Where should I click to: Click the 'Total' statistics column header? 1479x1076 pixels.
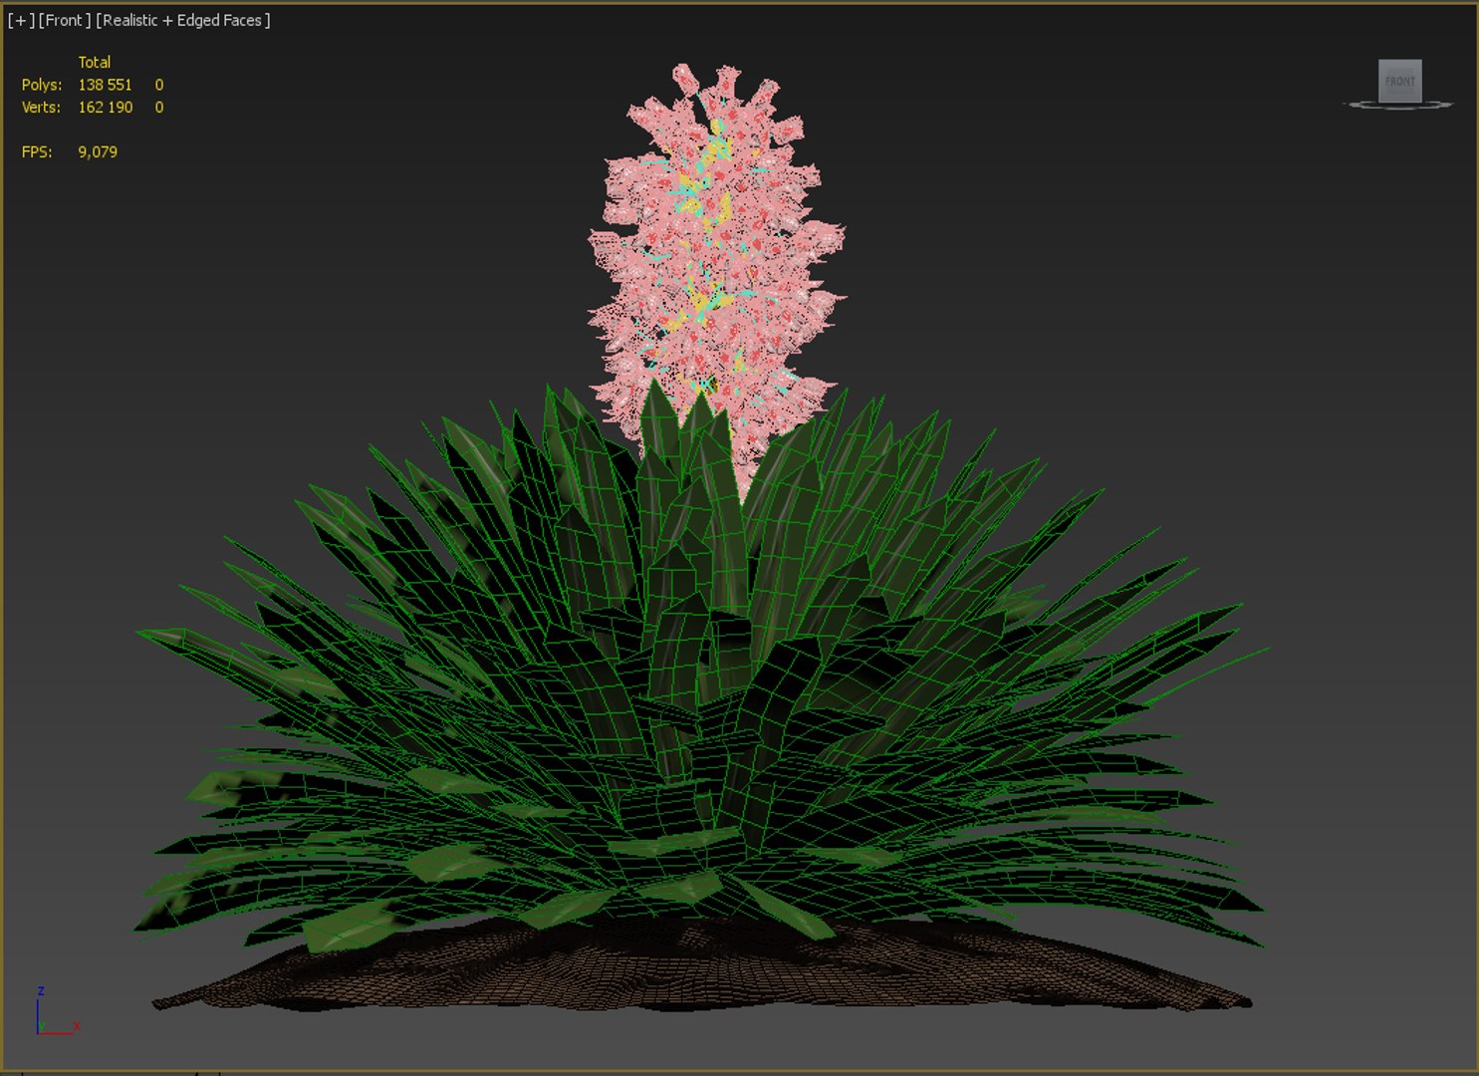click(95, 62)
